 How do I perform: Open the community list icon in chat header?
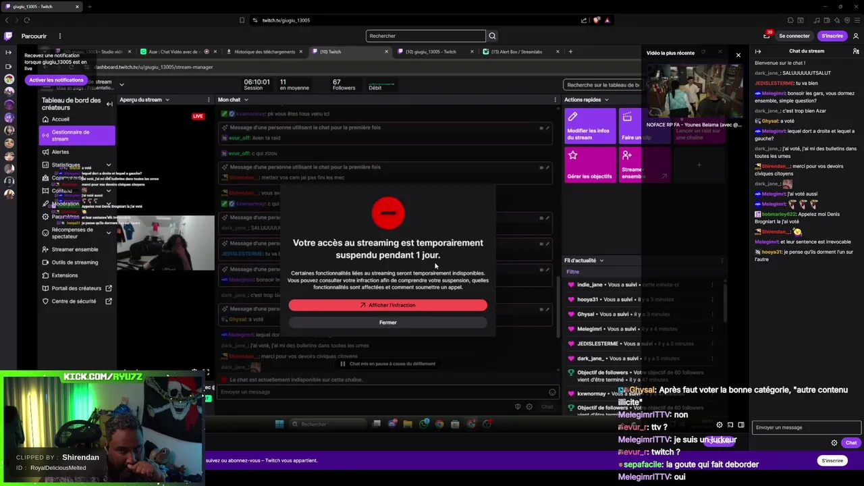point(856,51)
